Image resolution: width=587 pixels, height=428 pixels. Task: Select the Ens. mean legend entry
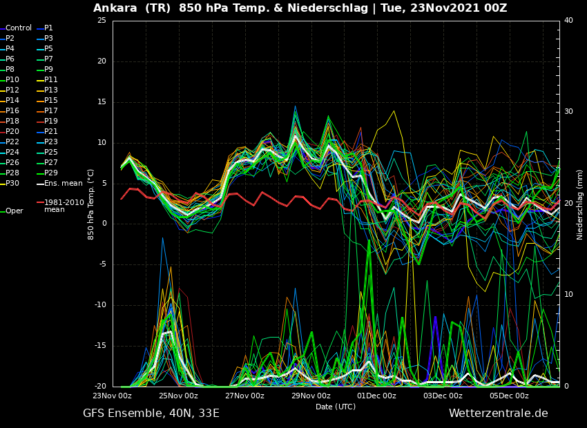[x=64, y=184]
